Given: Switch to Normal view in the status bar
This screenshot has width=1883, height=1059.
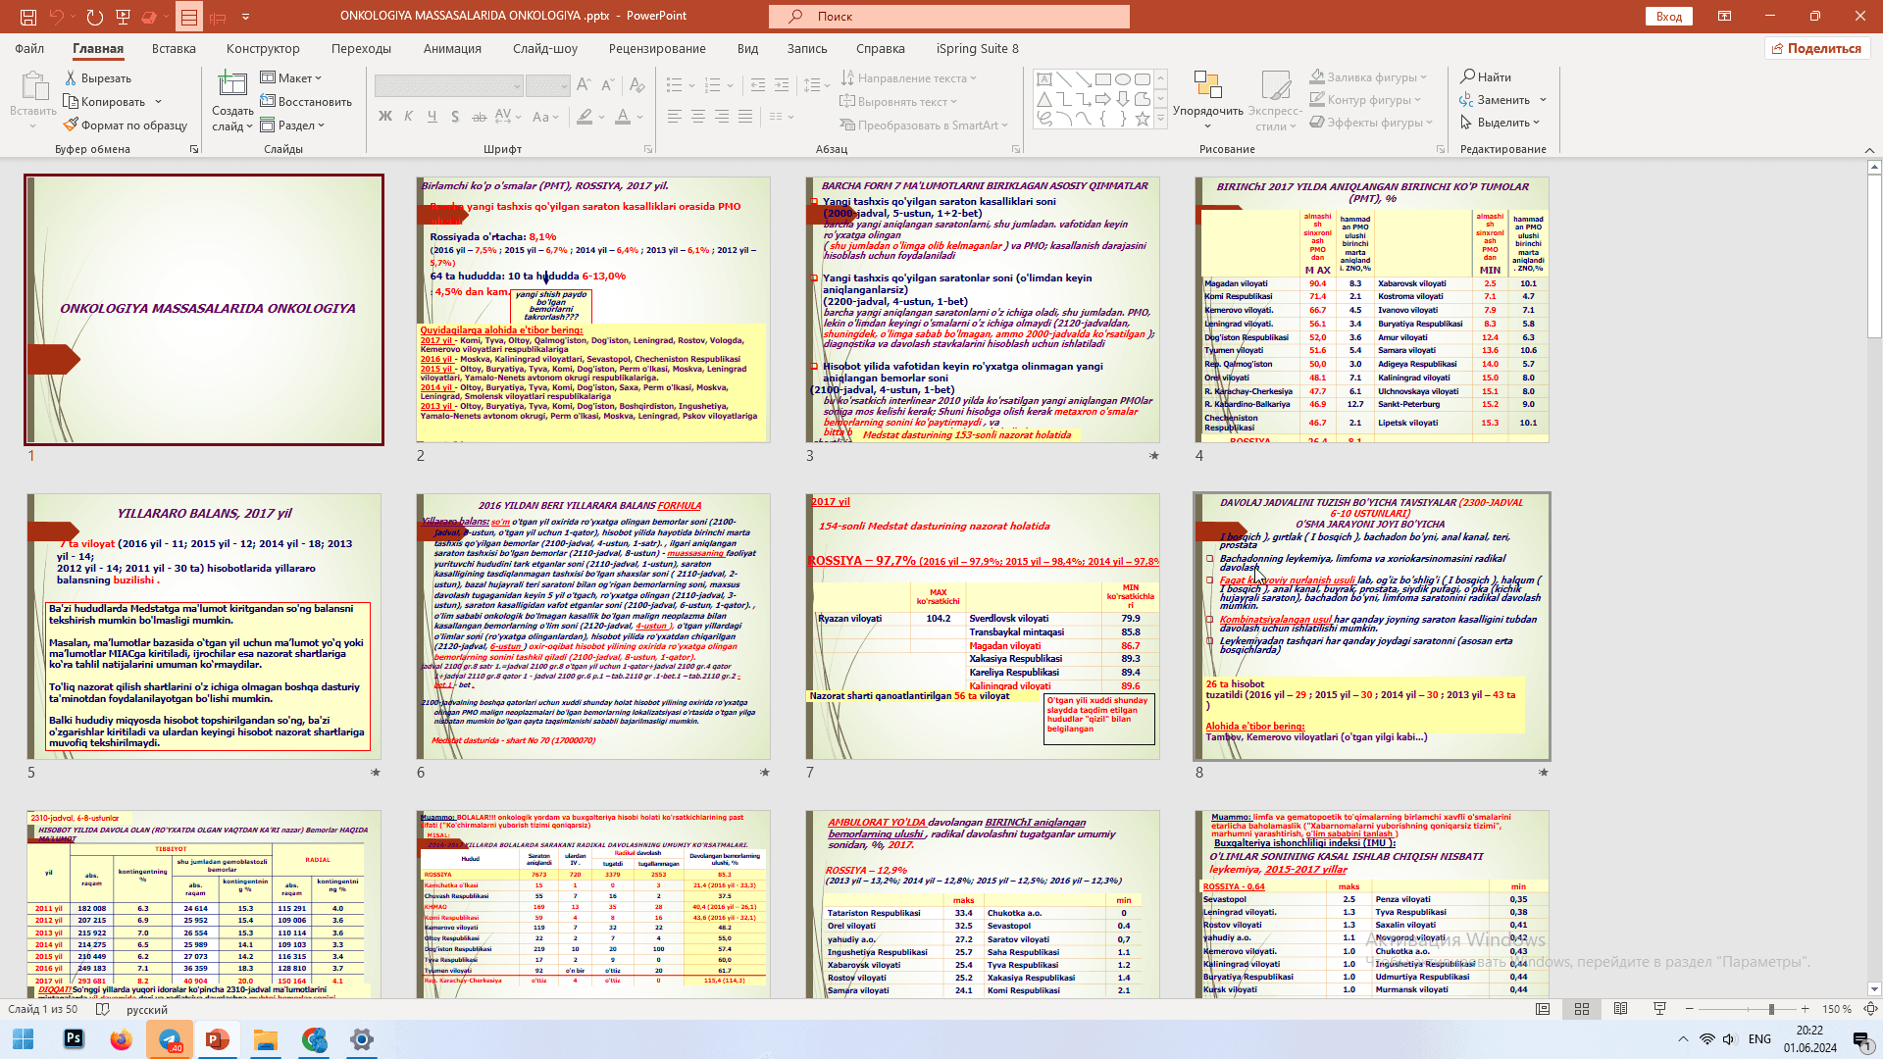Looking at the screenshot, I should pos(1543,1009).
